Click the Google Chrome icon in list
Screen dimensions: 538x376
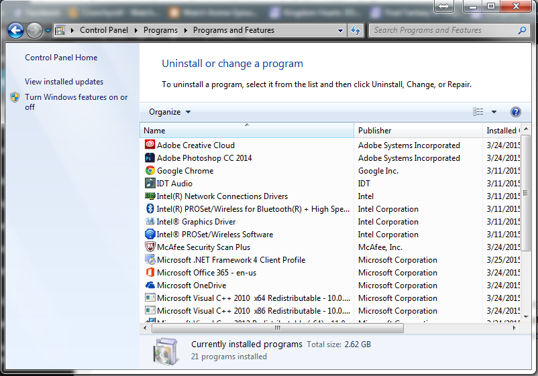click(x=150, y=170)
